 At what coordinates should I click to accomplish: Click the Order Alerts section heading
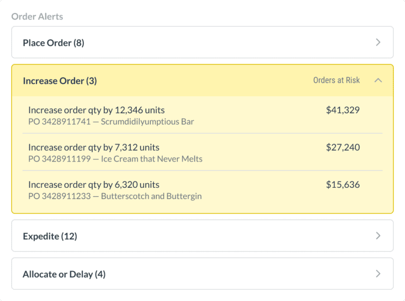pyautogui.click(x=37, y=16)
